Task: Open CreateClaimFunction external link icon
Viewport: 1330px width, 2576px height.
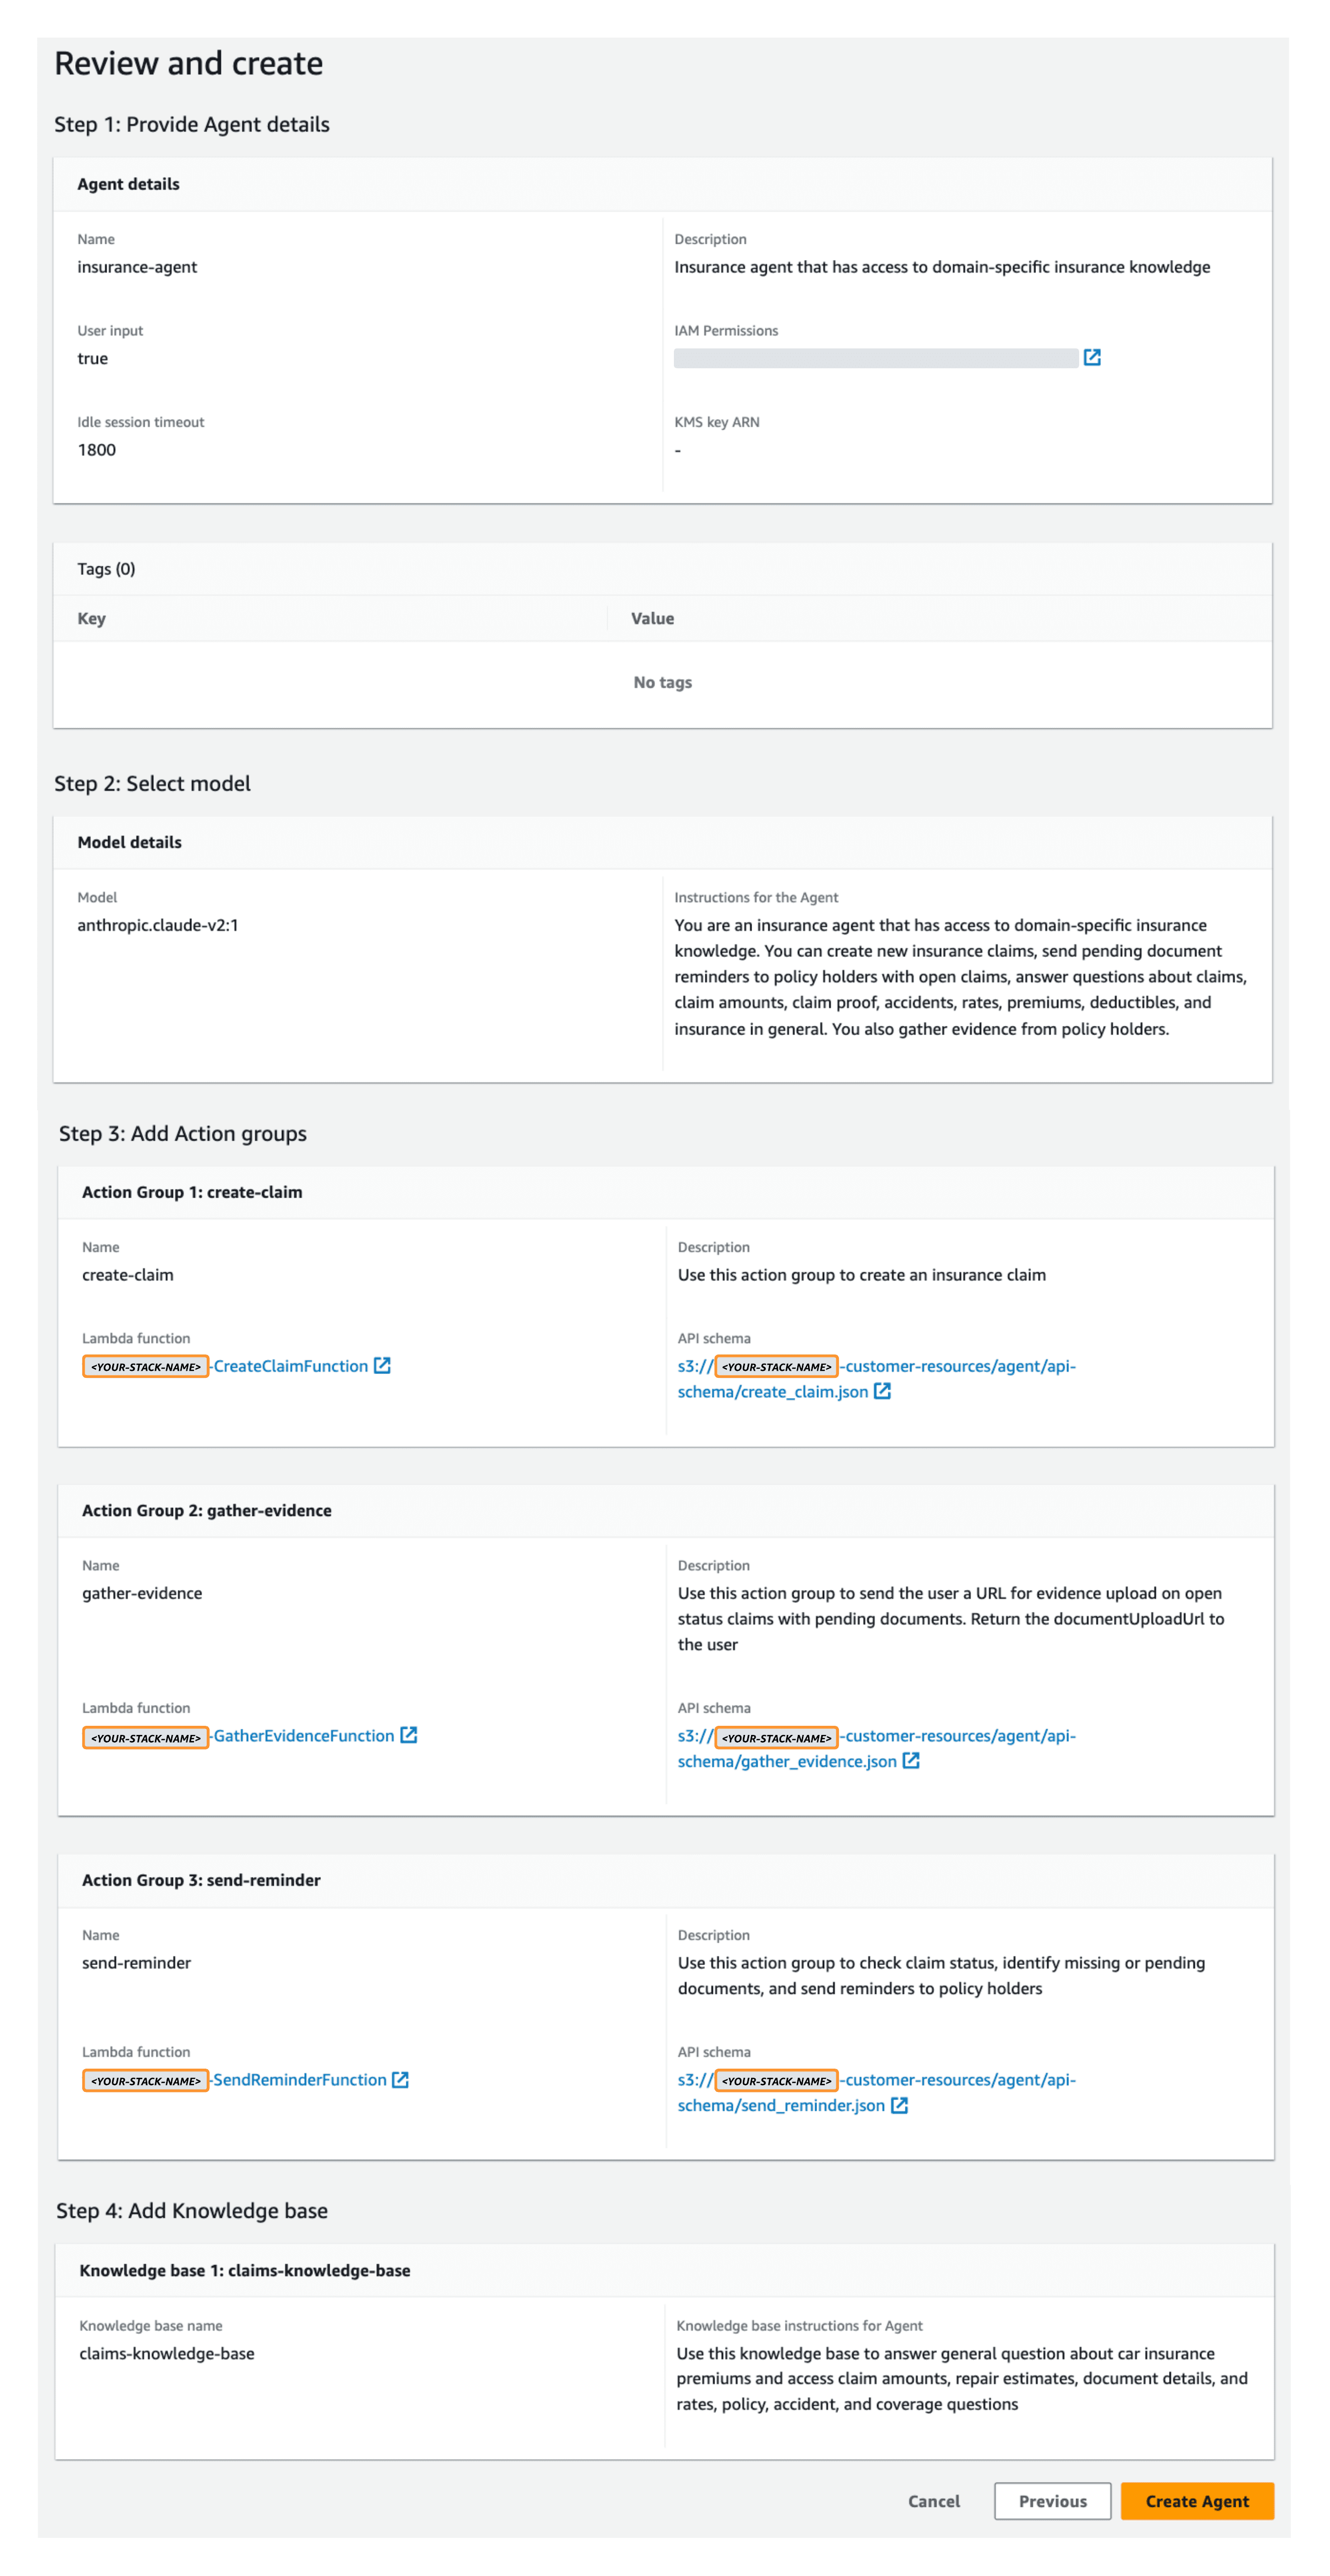Action: pyautogui.click(x=382, y=1365)
